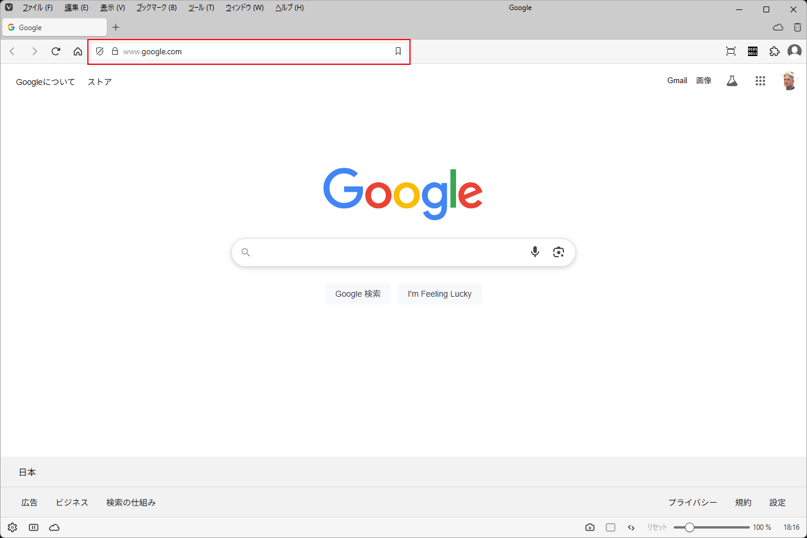This screenshot has height=538, width=807.
Task: Toggle the page tiling icon in the status bar
Action: [611, 527]
